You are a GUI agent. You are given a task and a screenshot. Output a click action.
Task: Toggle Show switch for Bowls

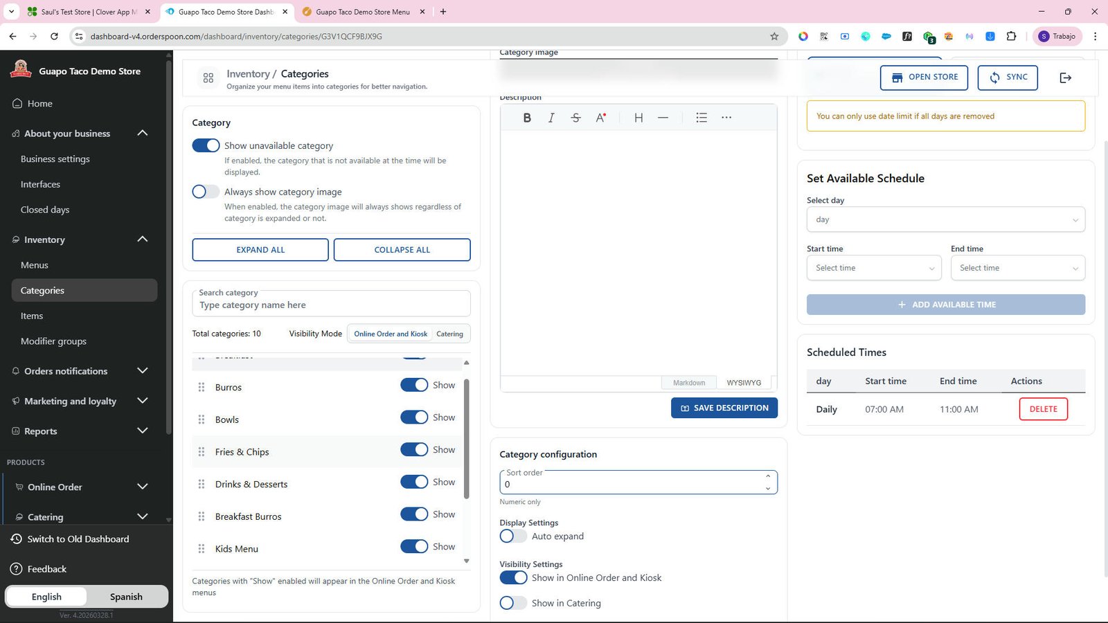[x=414, y=417]
